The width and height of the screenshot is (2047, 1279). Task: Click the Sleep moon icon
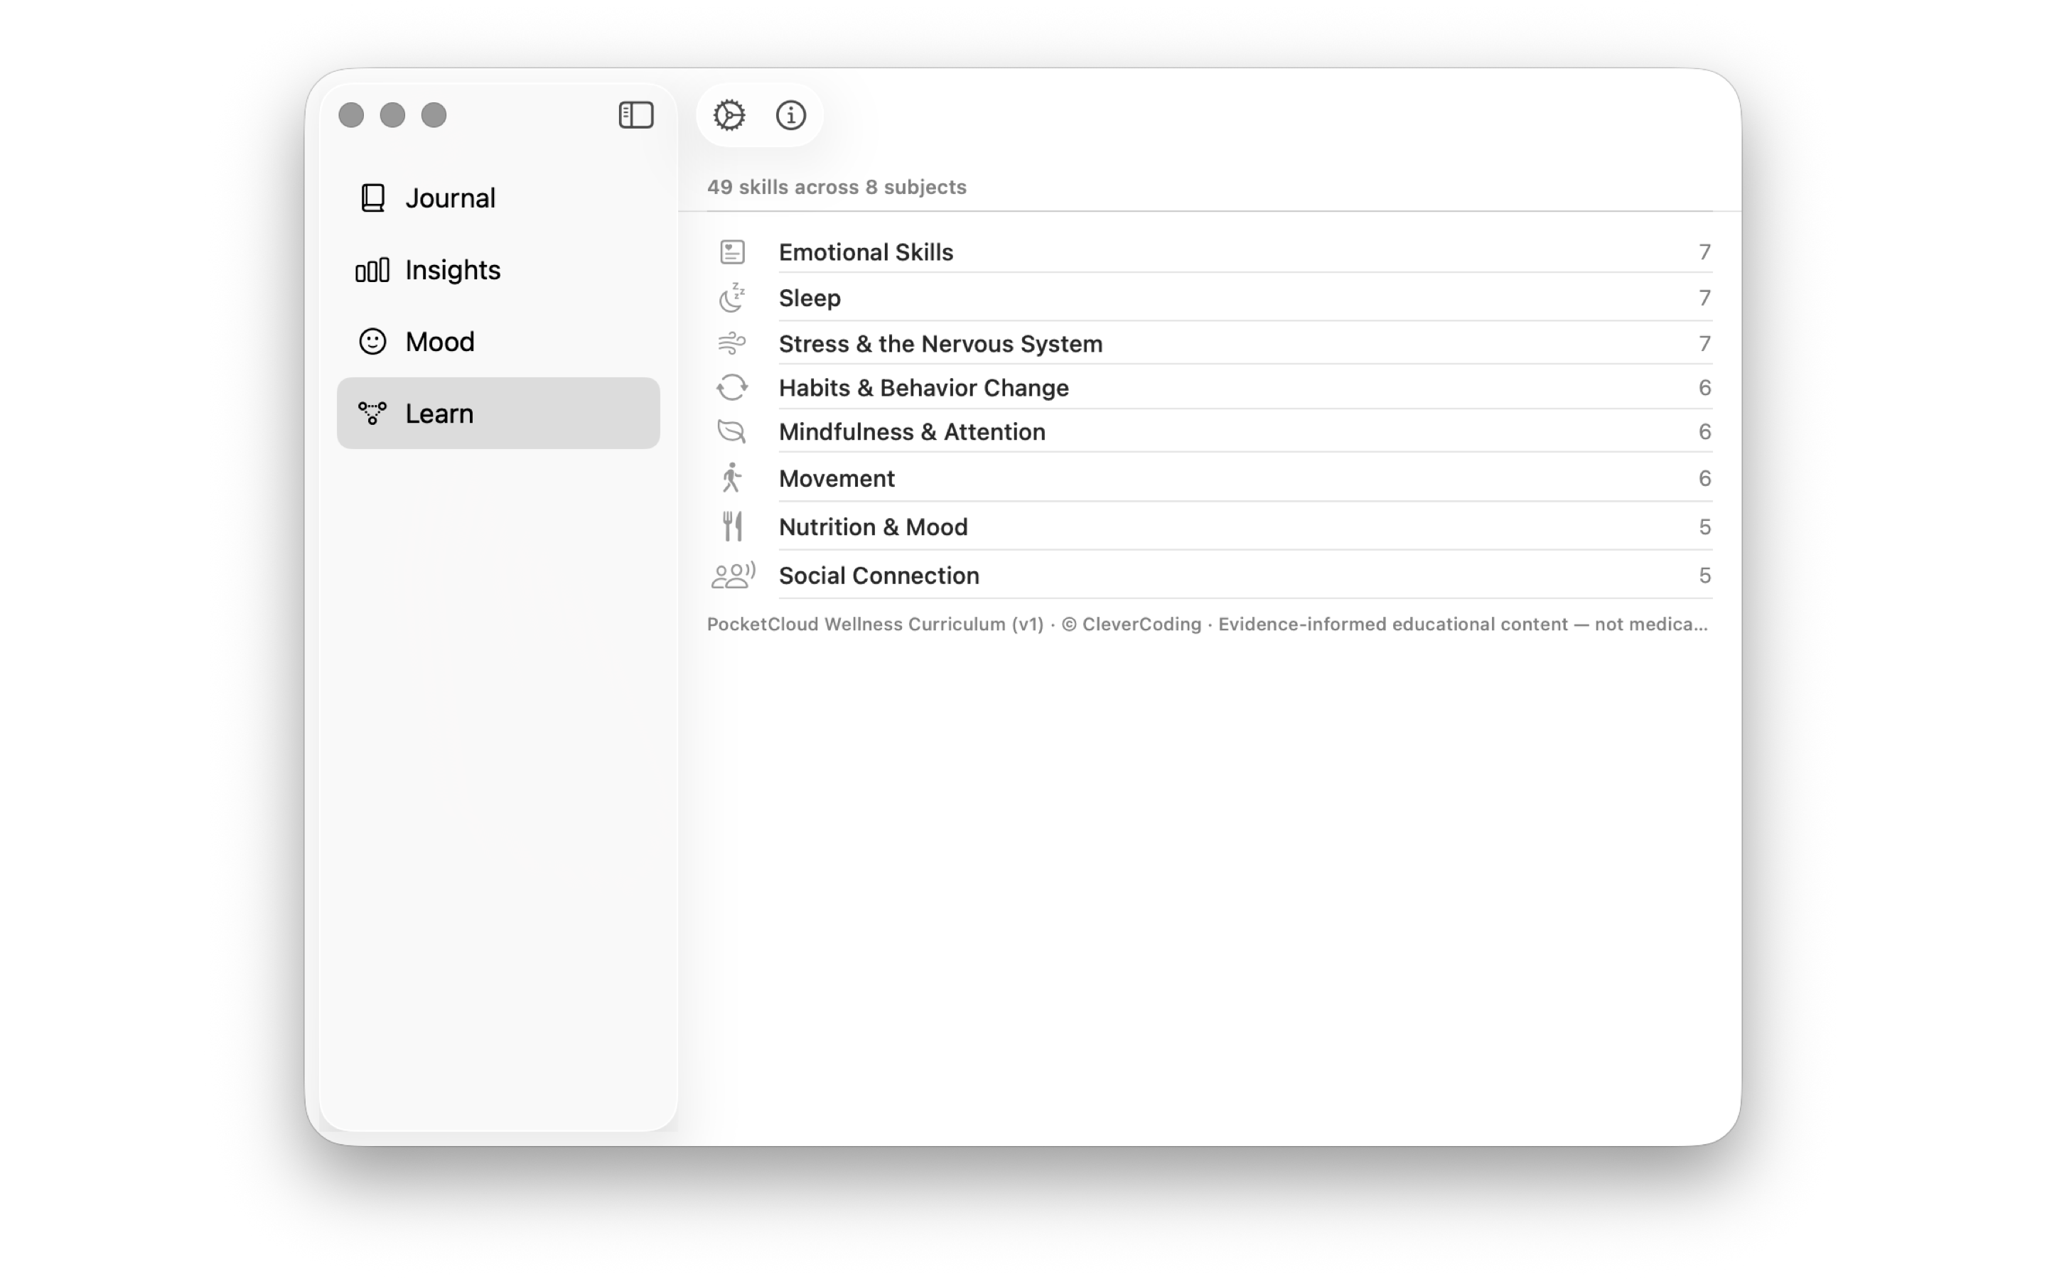733,298
